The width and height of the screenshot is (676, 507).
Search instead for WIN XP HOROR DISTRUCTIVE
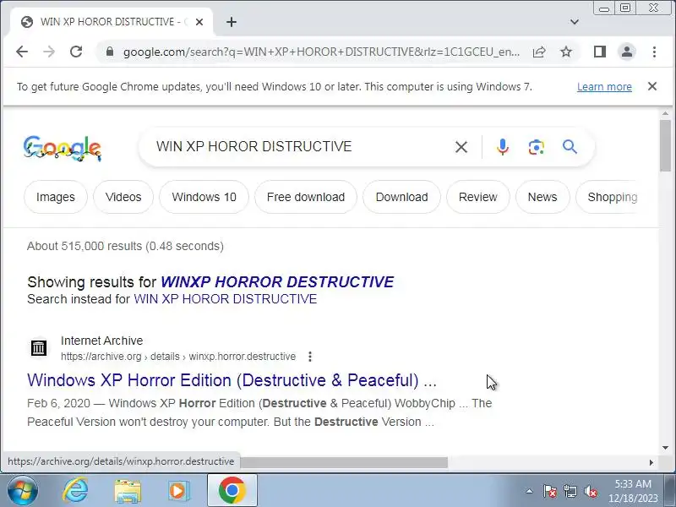(225, 299)
